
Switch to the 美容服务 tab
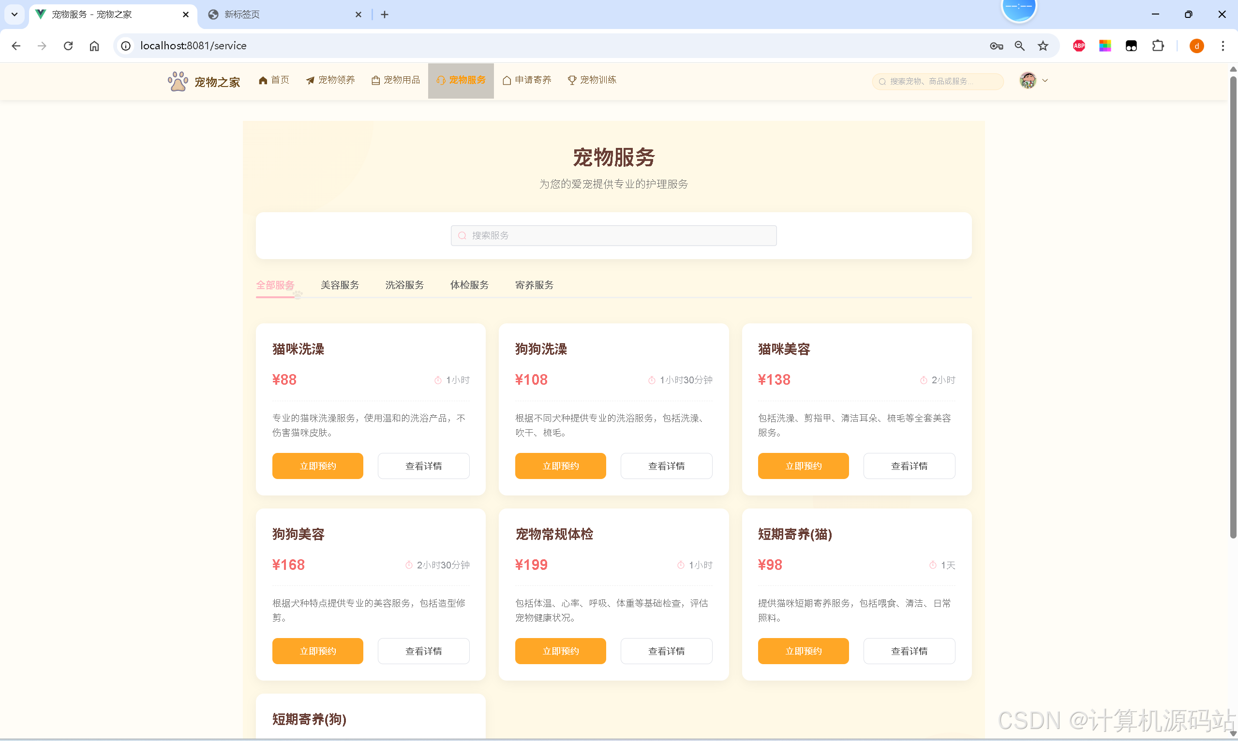[340, 285]
